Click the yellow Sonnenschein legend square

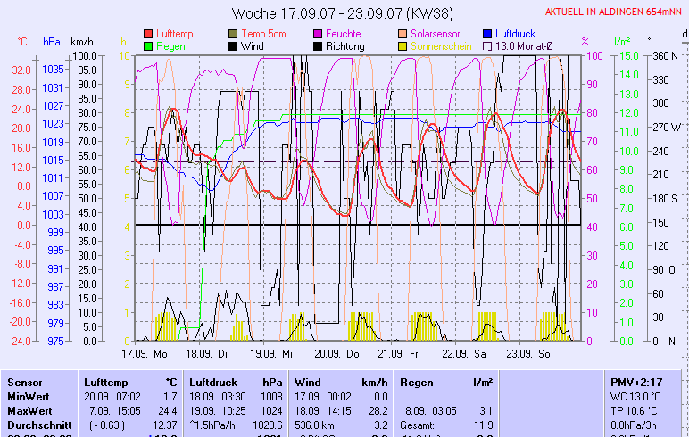[403, 46]
